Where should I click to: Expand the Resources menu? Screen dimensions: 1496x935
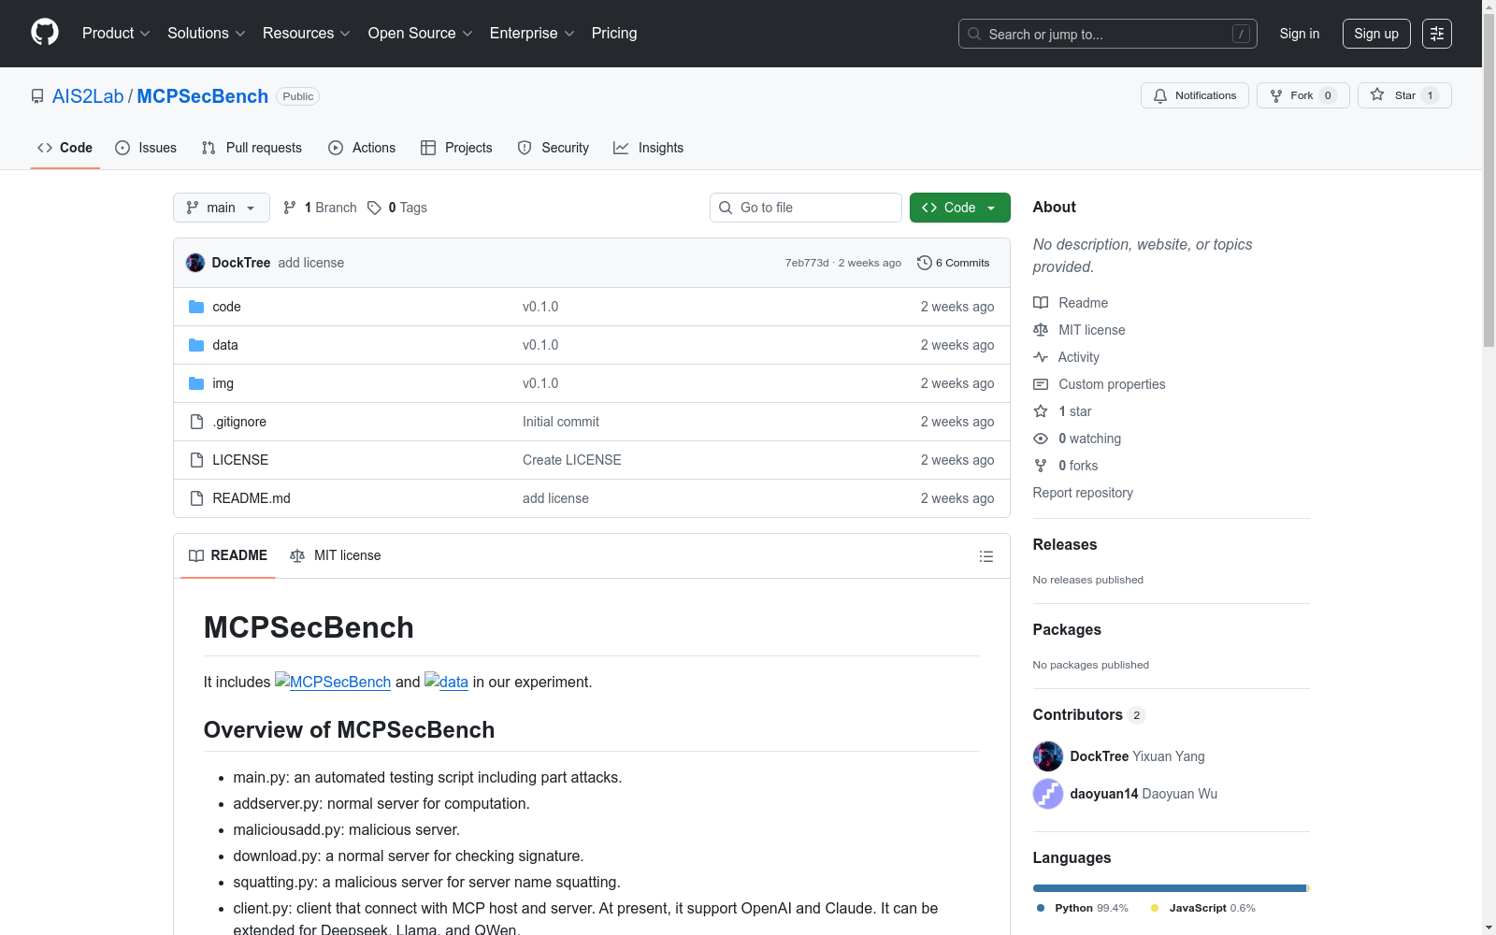pyautogui.click(x=307, y=33)
